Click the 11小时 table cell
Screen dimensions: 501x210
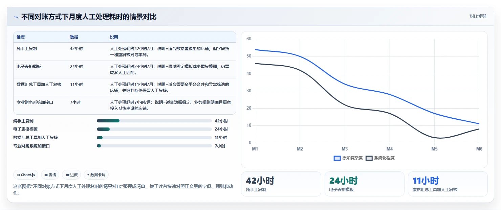click(76, 84)
